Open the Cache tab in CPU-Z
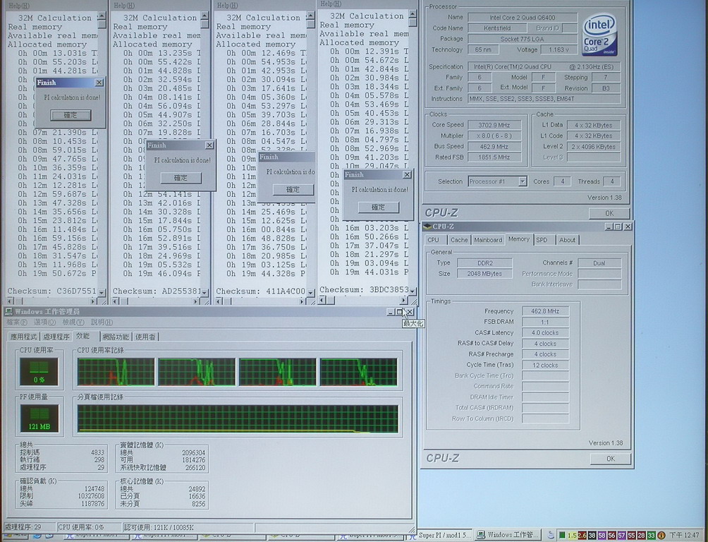This screenshot has width=708, height=542. click(x=459, y=240)
